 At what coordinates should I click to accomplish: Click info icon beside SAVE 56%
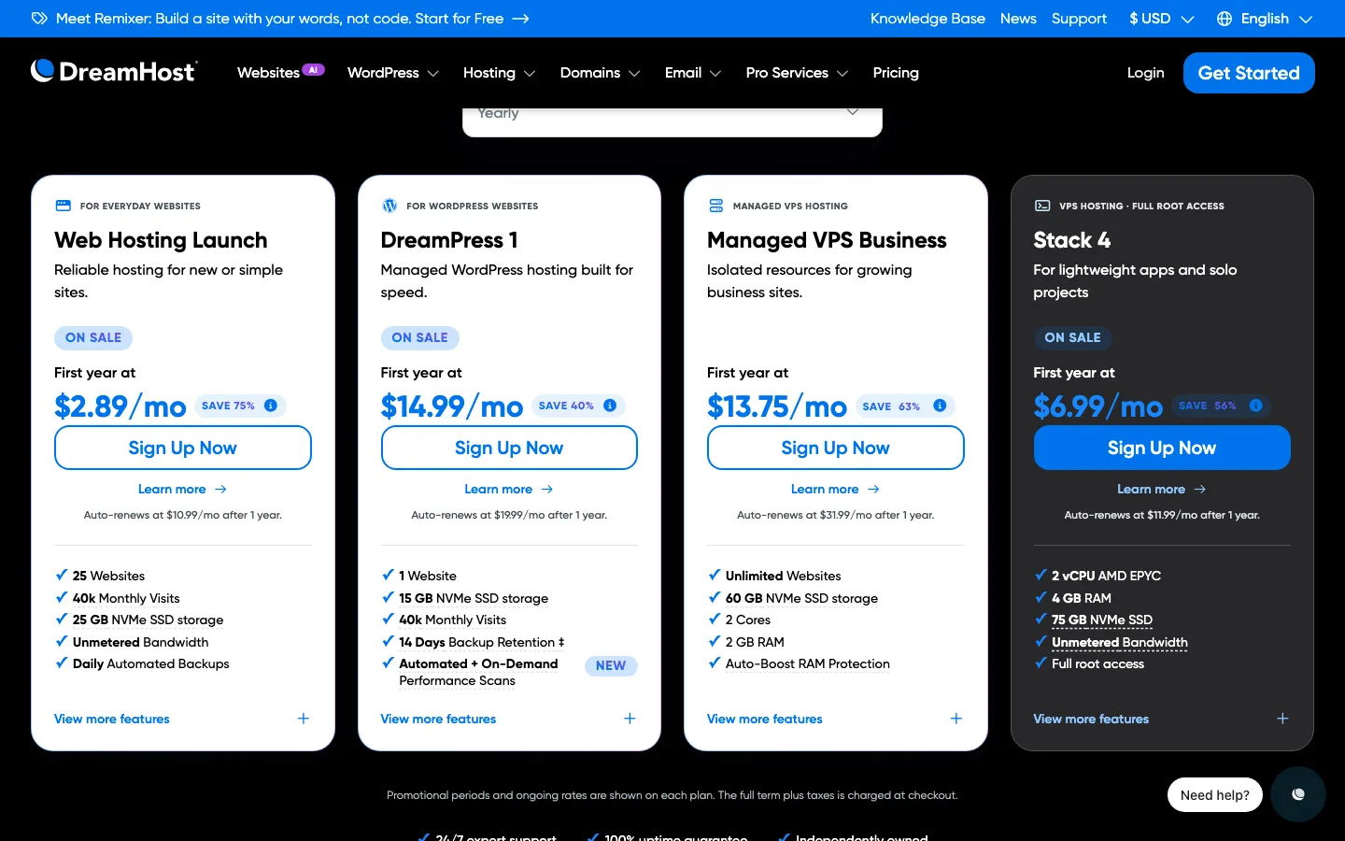tap(1256, 406)
